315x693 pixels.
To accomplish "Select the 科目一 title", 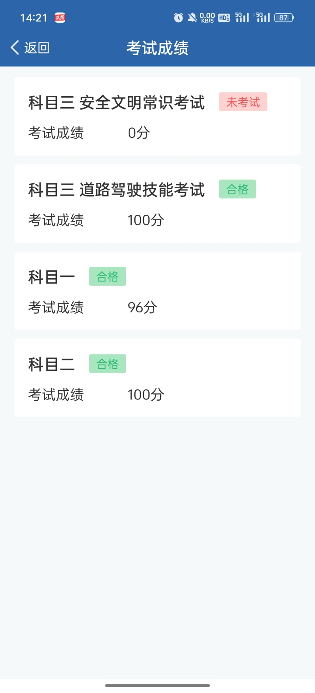I will (x=52, y=277).
